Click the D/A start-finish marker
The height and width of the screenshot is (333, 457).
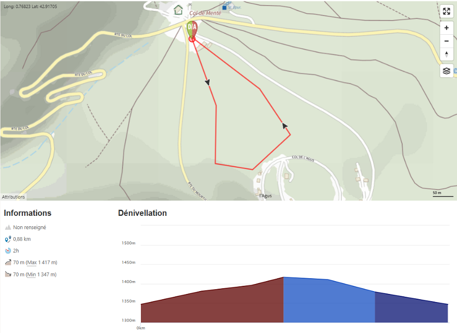[x=192, y=28]
